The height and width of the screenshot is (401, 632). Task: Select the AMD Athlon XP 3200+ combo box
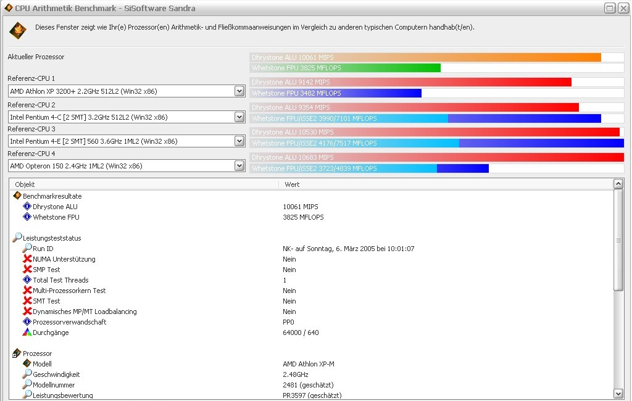(x=127, y=91)
